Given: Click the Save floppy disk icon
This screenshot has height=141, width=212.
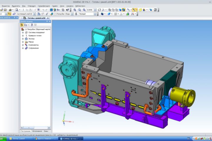Looking at the screenshot, I should pyautogui.click(x=5, y=10).
